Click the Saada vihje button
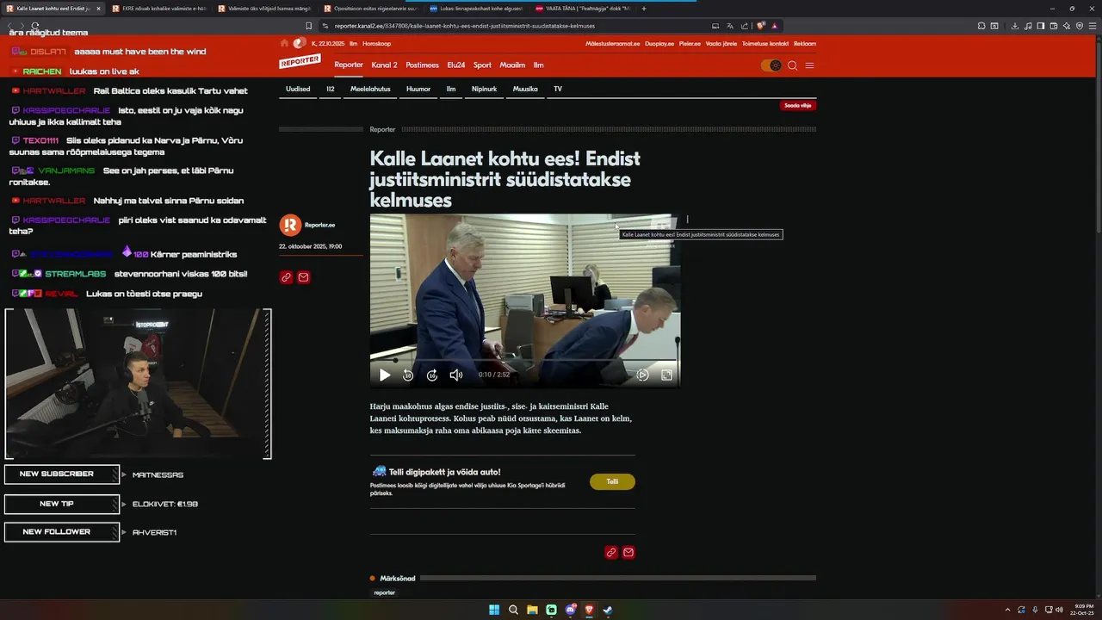The image size is (1102, 620). click(x=798, y=105)
